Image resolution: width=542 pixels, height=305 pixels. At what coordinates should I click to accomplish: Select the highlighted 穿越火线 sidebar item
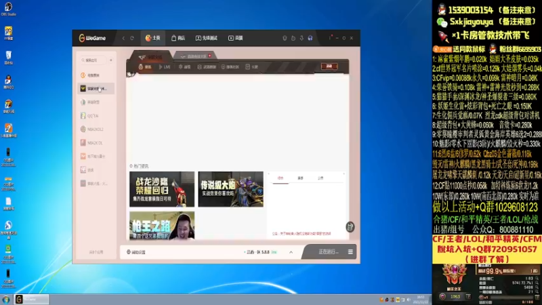[x=96, y=89]
